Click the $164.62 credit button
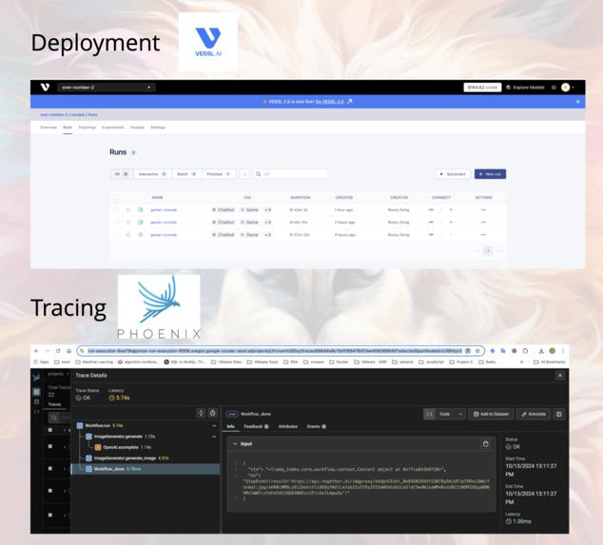 482,88
